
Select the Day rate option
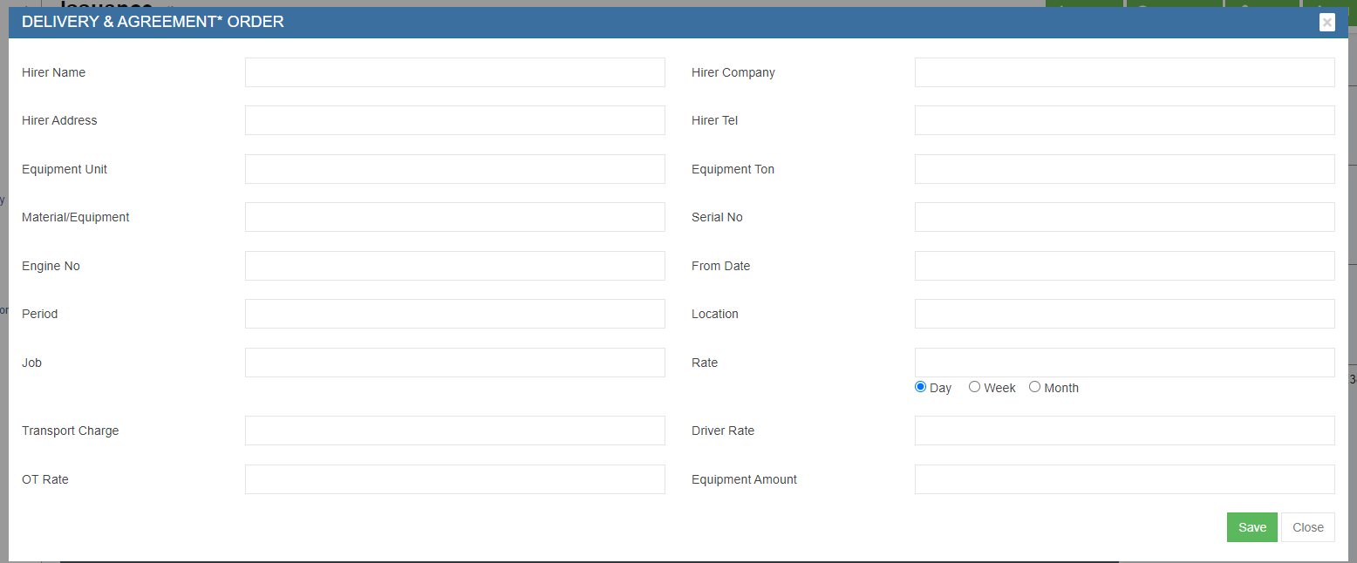(920, 387)
